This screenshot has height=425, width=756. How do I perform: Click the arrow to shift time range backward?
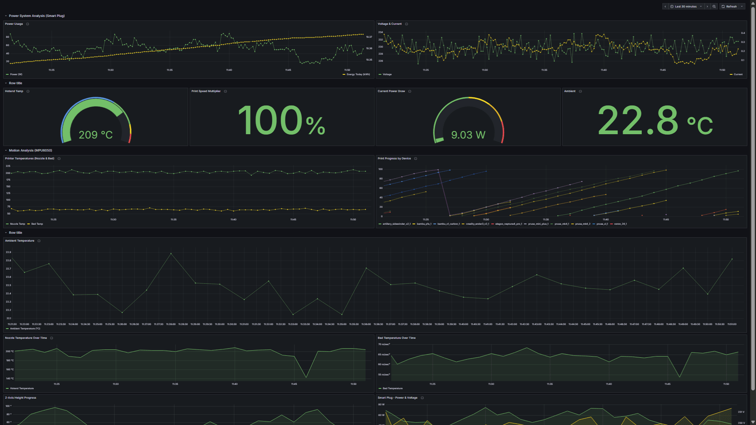(x=665, y=6)
